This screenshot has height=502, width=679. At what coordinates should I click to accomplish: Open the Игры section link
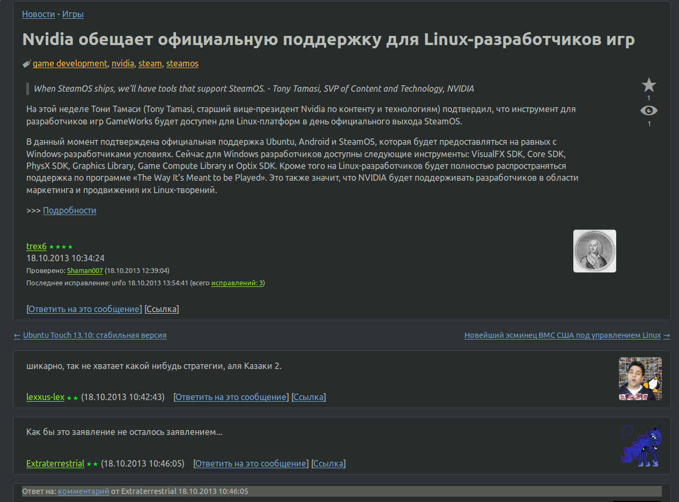(73, 14)
